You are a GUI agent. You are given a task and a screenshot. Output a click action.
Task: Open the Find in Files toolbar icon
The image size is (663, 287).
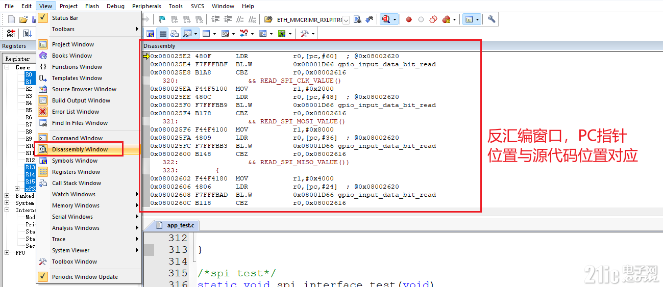pyautogui.click(x=268, y=19)
